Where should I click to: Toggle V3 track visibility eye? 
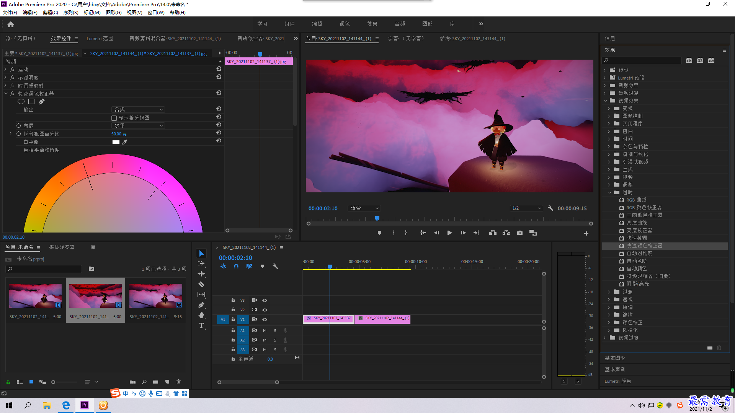265,300
